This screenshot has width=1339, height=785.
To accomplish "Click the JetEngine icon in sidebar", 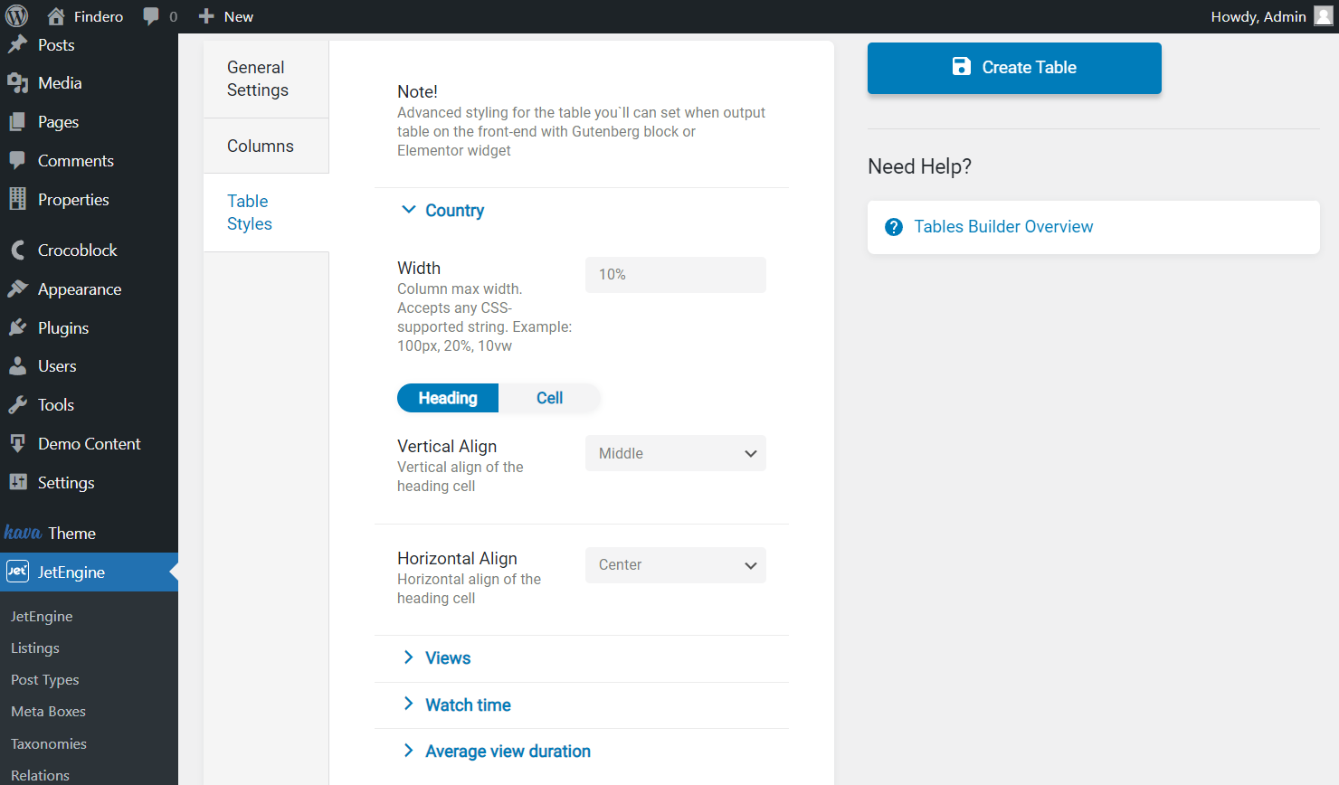I will pos(17,572).
